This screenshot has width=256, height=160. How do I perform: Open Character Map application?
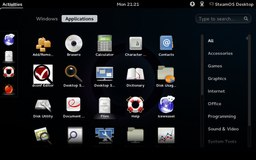[135, 46]
